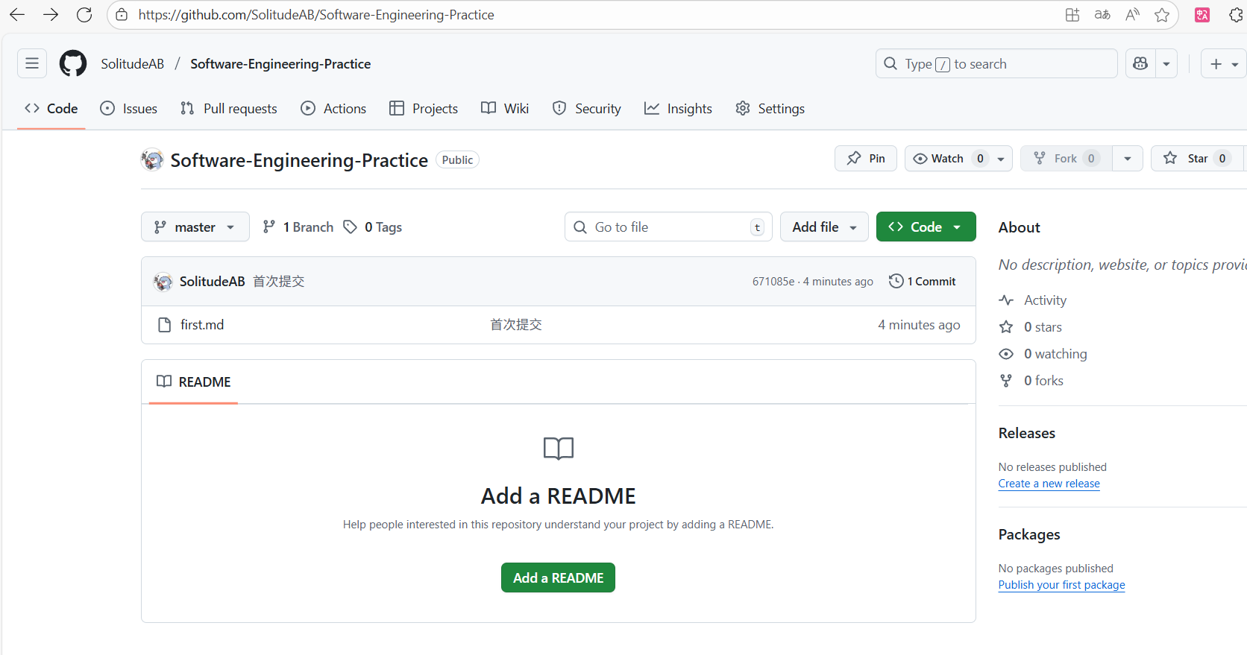Open the Pull requests tab
This screenshot has height=655, width=1247.
pyautogui.click(x=229, y=109)
